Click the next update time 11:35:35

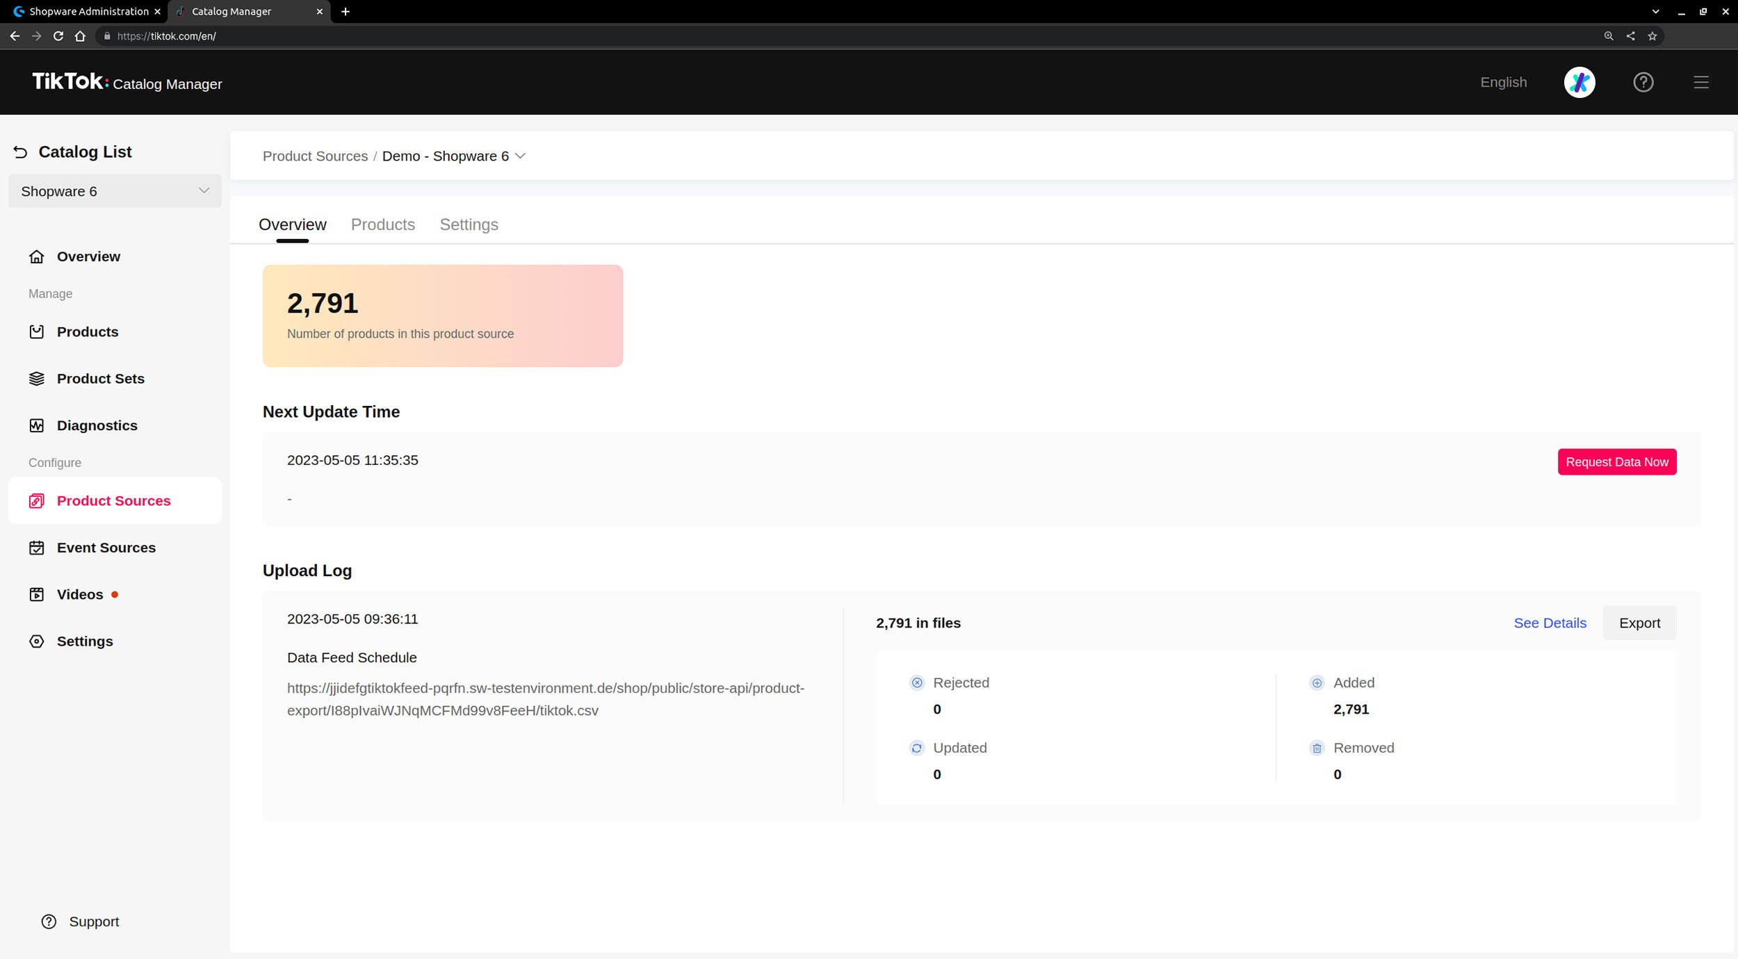click(352, 460)
